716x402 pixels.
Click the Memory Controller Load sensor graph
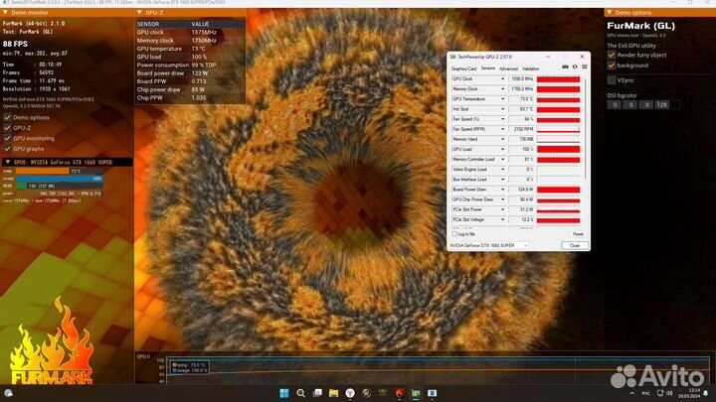tap(558, 160)
